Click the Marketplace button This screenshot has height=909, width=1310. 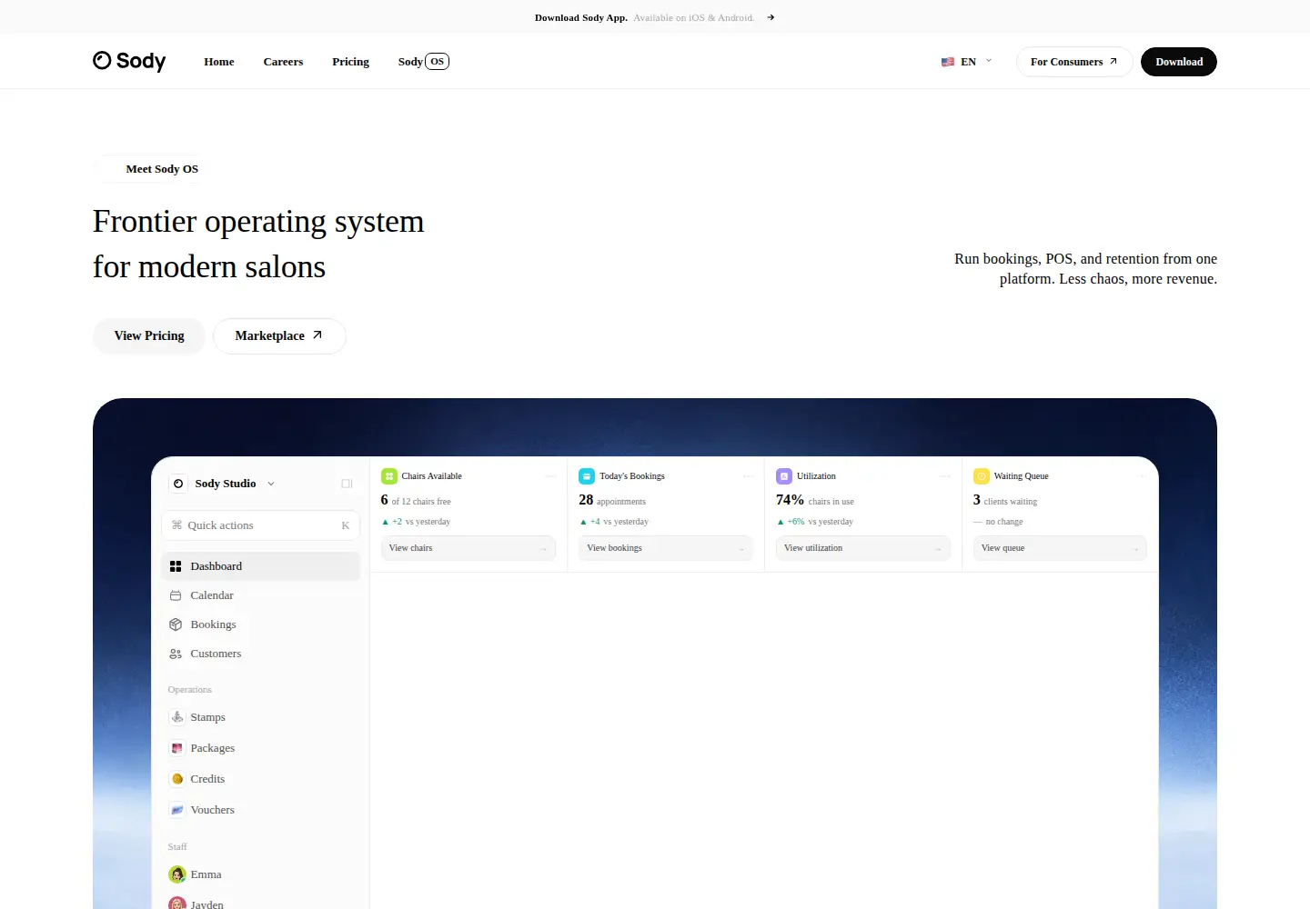[x=279, y=336]
